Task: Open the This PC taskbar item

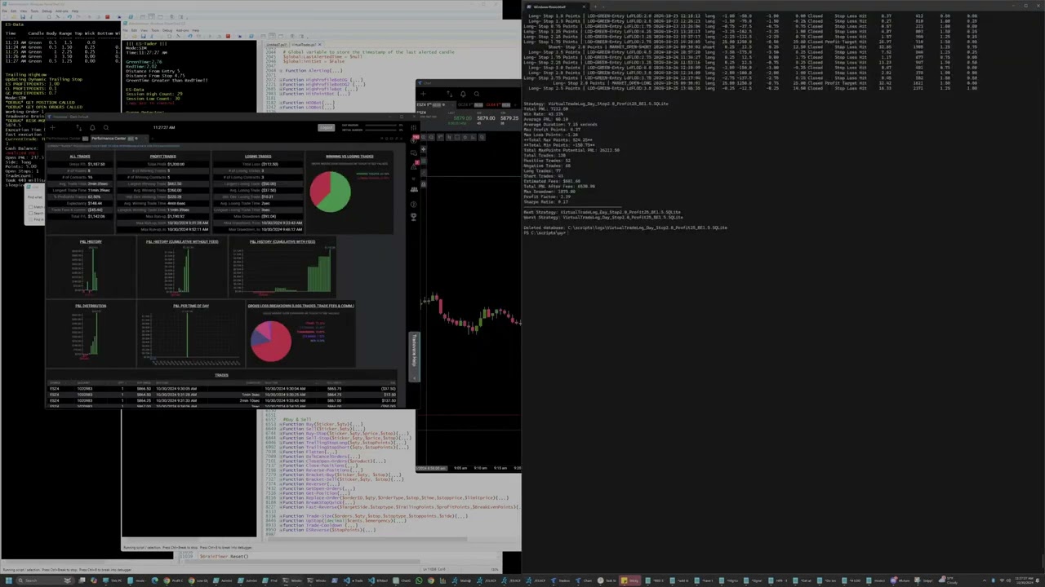Action: click(112, 580)
